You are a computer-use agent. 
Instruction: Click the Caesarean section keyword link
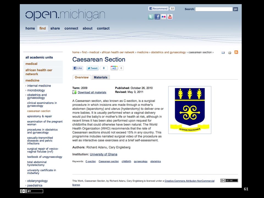click(109, 161)
